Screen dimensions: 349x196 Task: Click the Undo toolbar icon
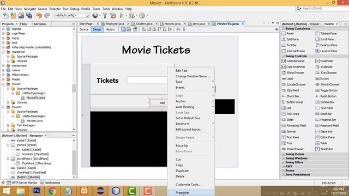(39, 16)
